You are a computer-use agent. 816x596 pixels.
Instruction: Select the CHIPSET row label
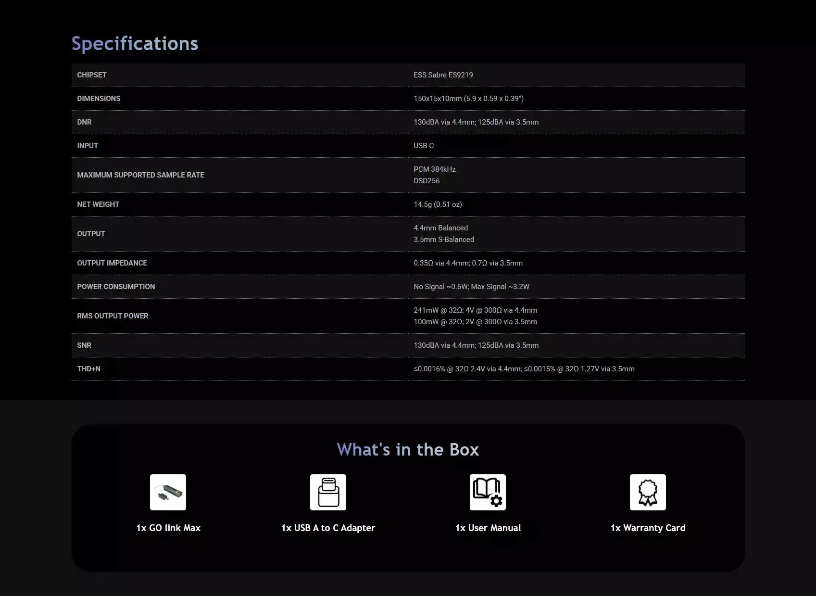pyautogui.click(x=92, y=75)
